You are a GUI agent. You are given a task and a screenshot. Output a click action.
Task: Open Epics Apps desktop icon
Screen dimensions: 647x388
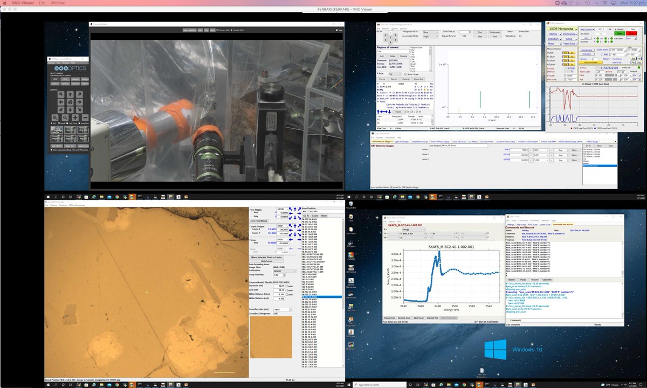[351, 232]
